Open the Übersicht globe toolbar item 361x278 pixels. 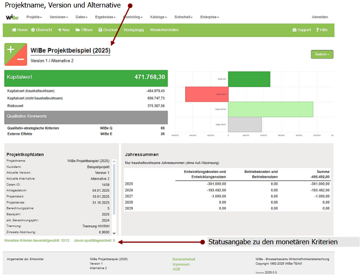click(x=42, y=30)
